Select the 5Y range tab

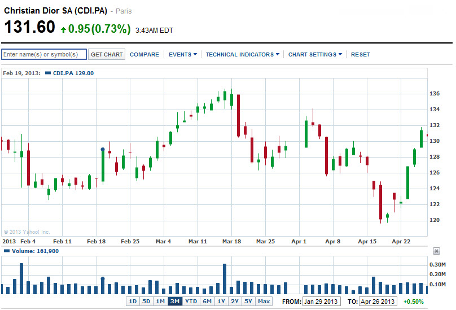click(248, 302)
